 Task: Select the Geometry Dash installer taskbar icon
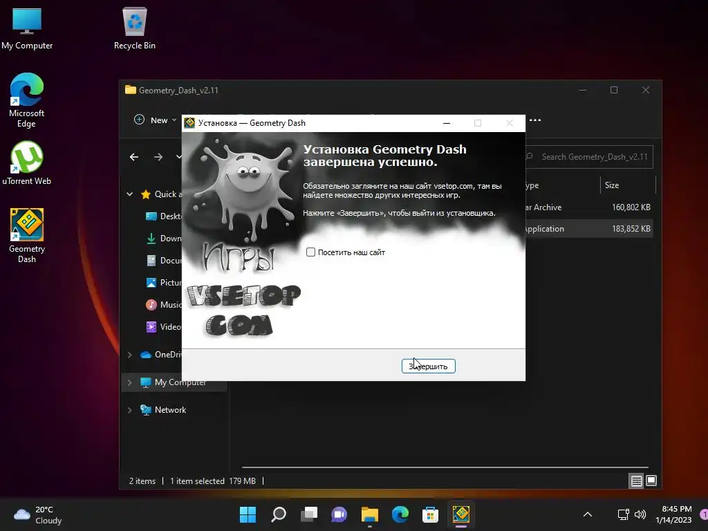(x=461, y=514)
